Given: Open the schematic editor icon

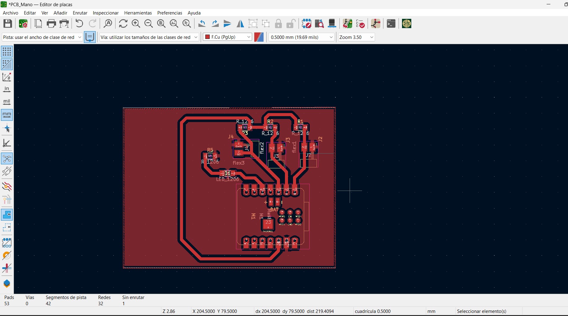Looking at the screenshot, I should pyautogui.click(x=375, y=23).
